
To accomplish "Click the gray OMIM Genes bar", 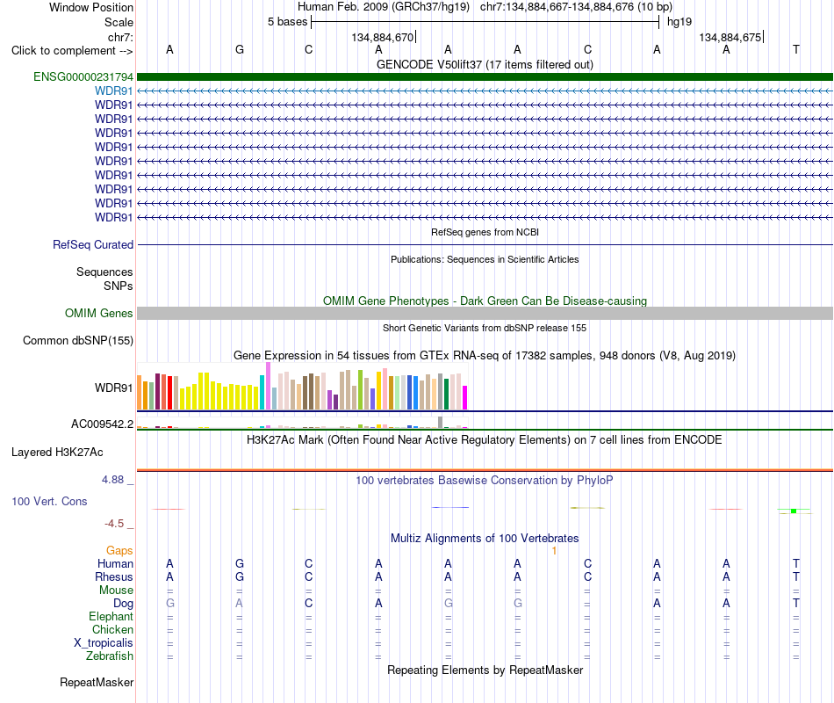I will click(485, 313).
